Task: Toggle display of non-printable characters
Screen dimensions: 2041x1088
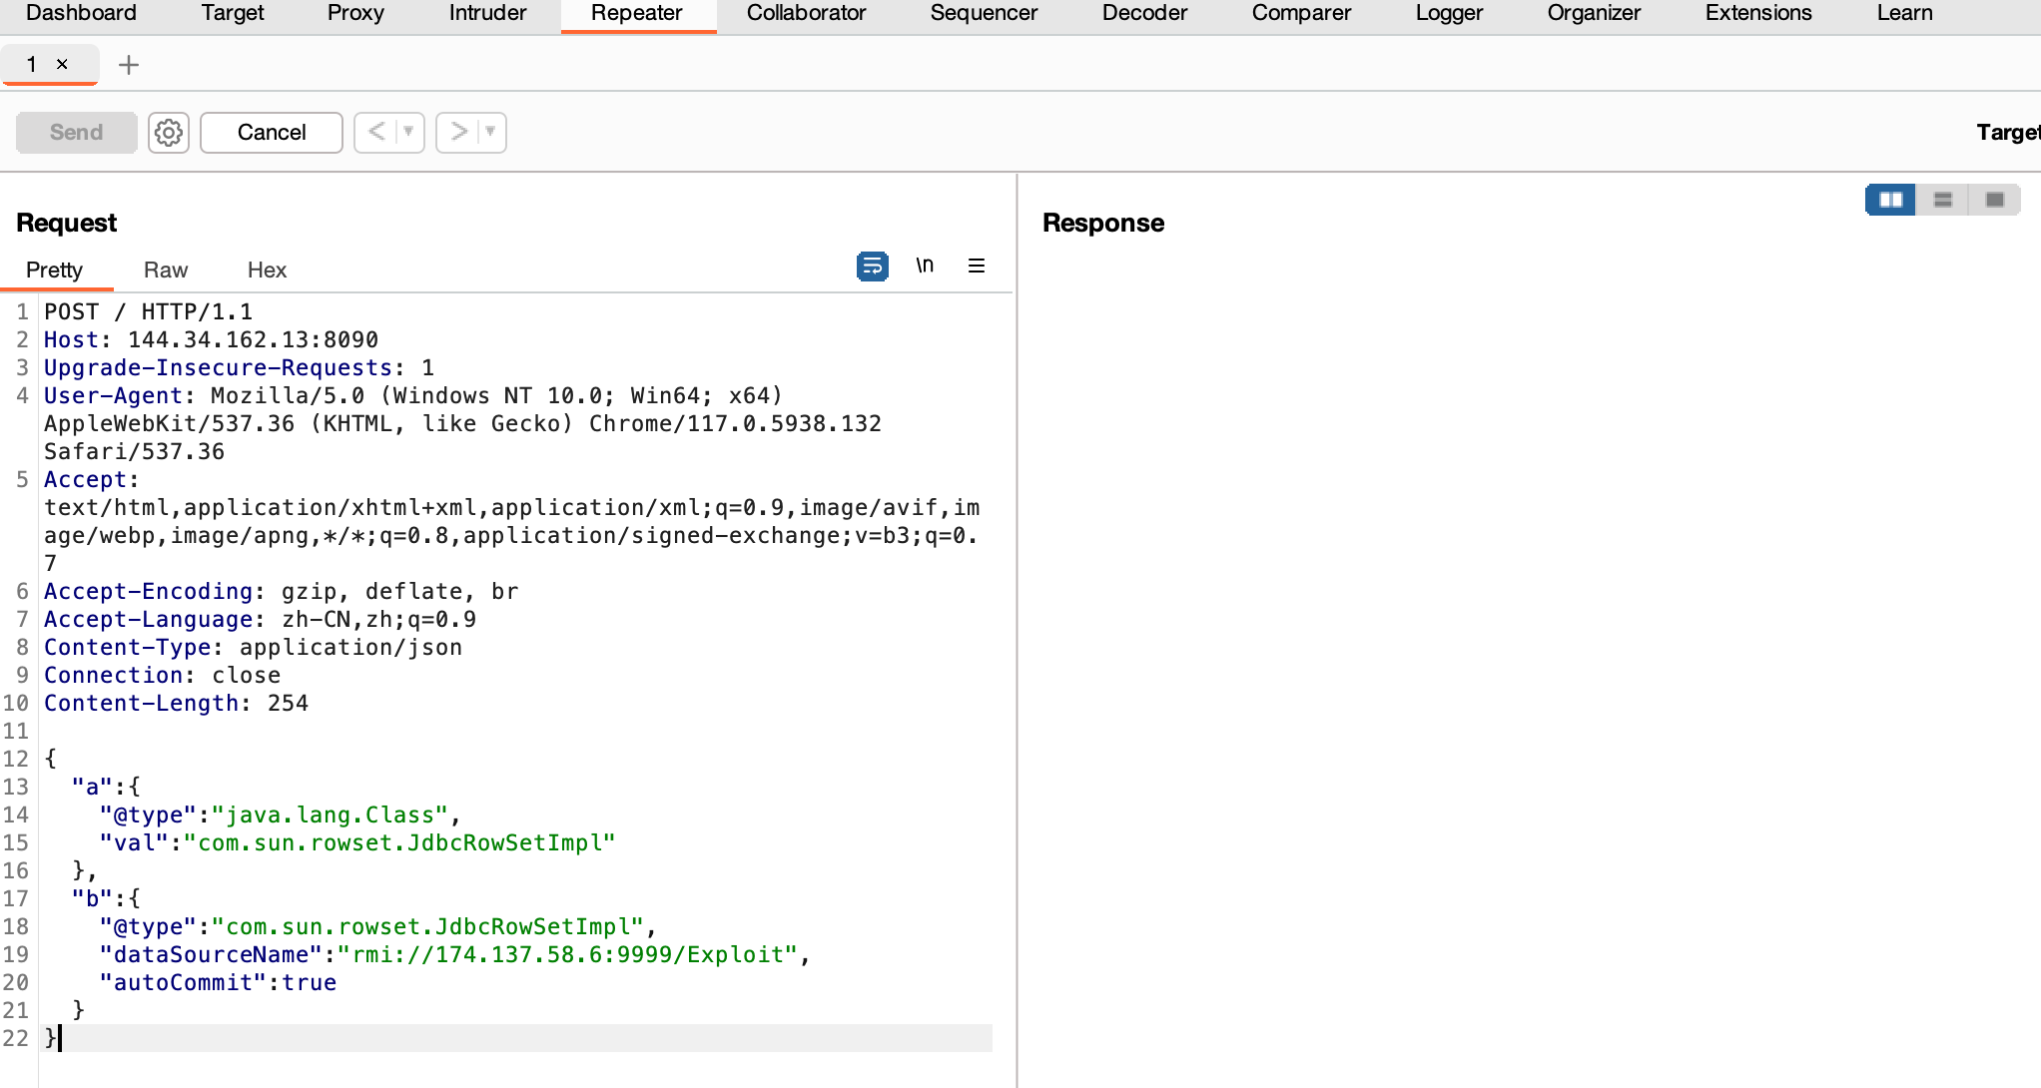Action: coord(925,266)
